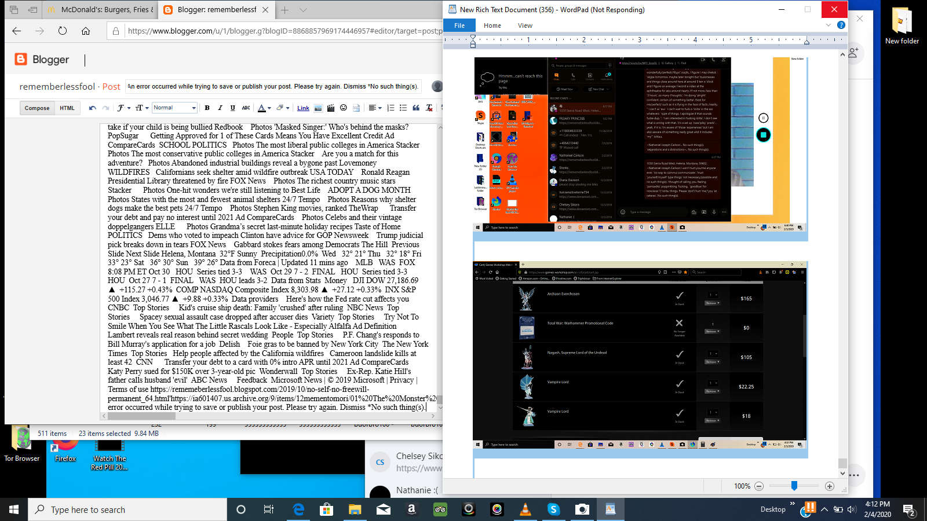Close the Blogger browser tab
This screenshot has width=927, height=521.
click(265, 10)
